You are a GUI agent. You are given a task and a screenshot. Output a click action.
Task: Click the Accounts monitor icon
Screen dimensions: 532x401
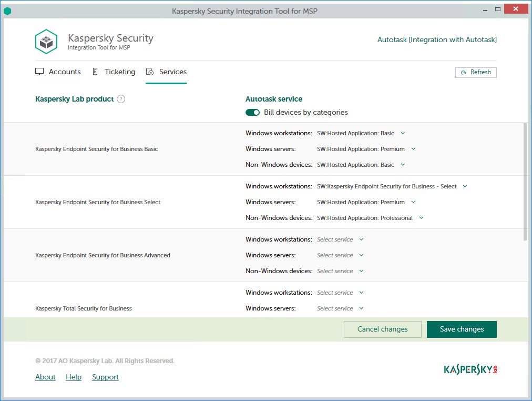(39, 72)
